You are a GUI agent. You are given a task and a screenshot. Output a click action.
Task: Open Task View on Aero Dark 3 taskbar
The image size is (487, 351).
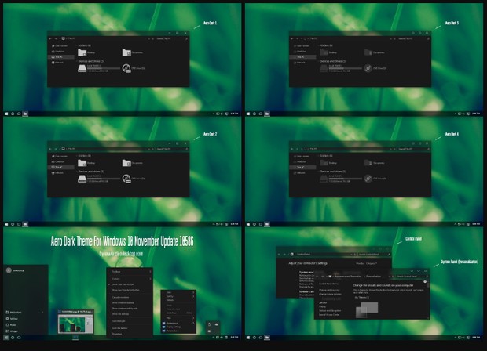coord(261,114)
